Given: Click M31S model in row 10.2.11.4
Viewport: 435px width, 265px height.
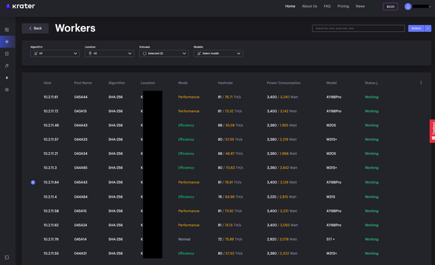Looking at the screenshot, I should click(x=331, y=197).
